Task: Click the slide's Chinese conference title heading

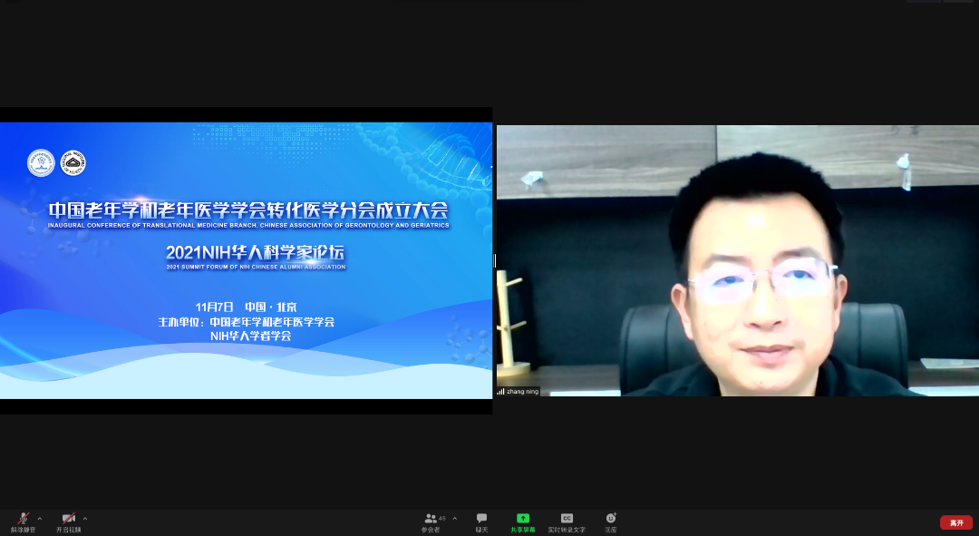Action: (248, 210)
